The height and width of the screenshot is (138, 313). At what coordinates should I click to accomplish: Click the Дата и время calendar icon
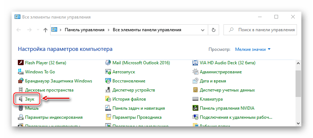pyautogui.click(x=195, y=81)
